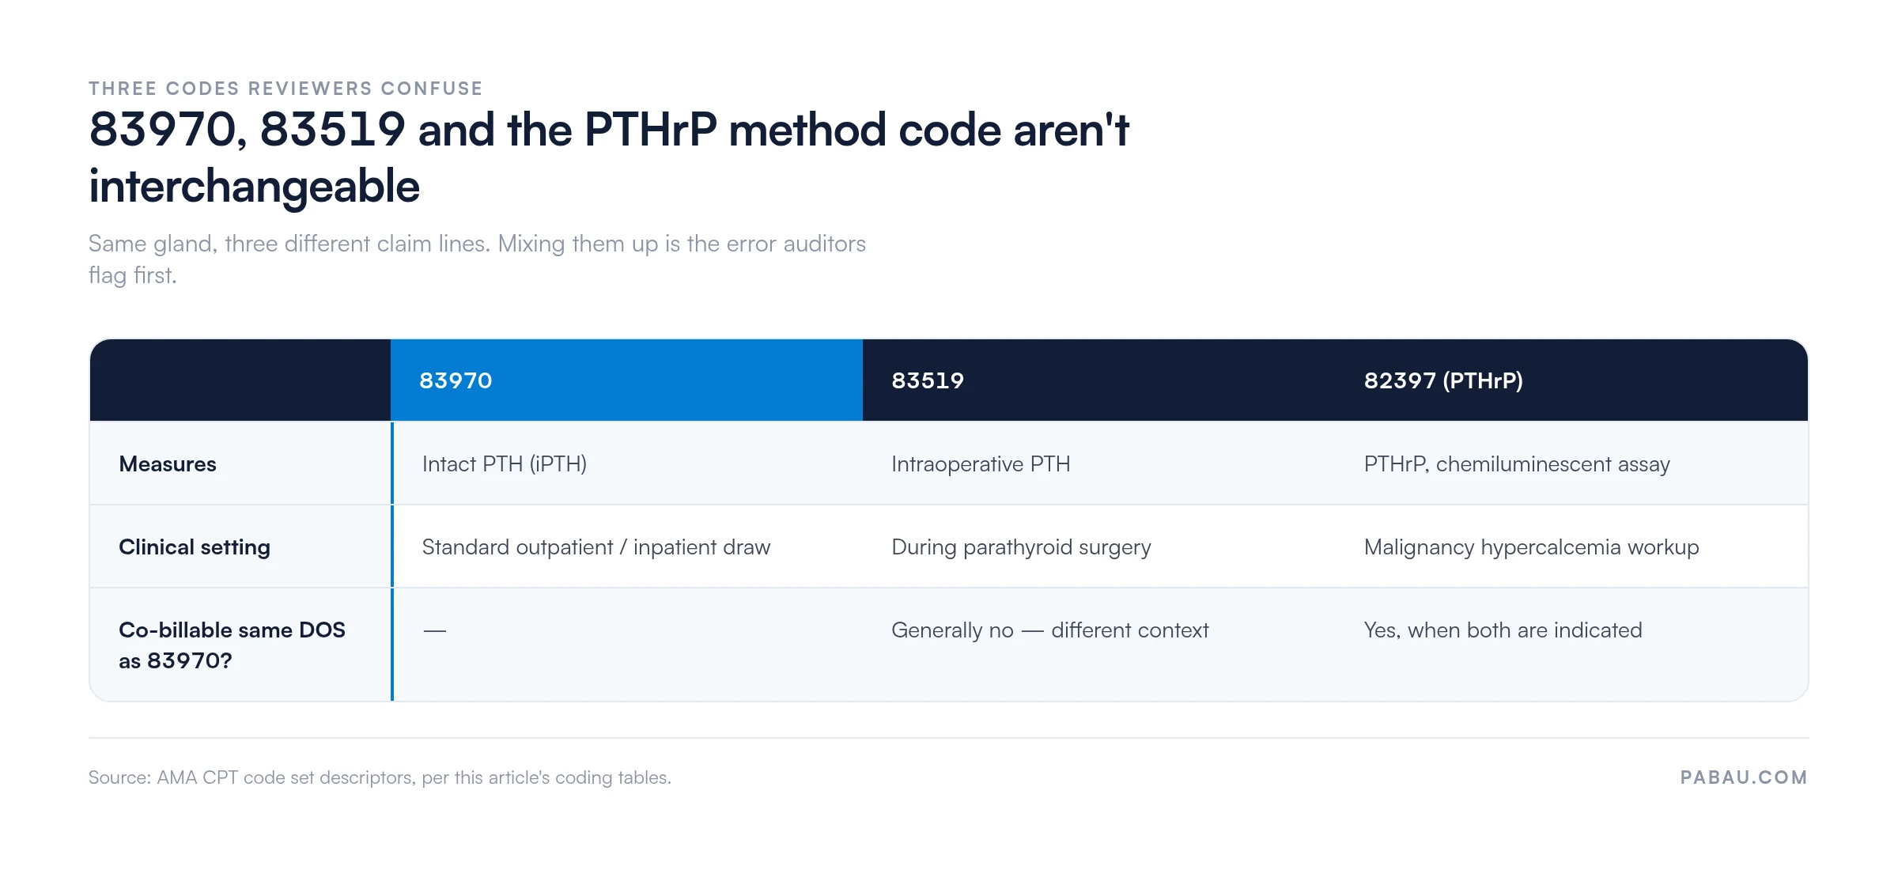
Task: Click the main headline about 83970, 83519
Action: pos(609,157)
